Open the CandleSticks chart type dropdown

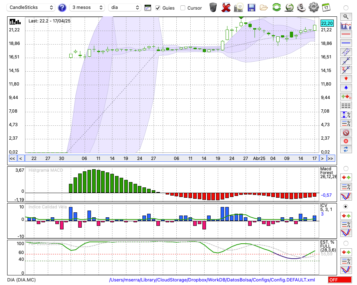pos(31,7)
